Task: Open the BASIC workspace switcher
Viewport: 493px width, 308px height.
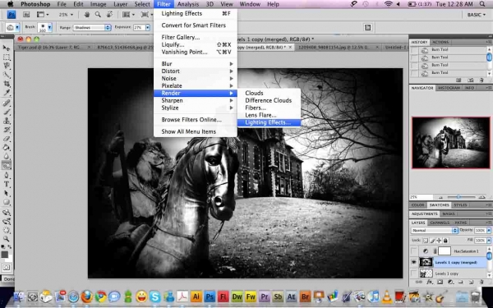Action: pyautogui.click(x=477, y=15)
